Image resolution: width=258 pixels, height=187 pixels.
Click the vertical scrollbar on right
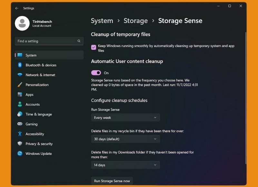(x=246, y=98)
